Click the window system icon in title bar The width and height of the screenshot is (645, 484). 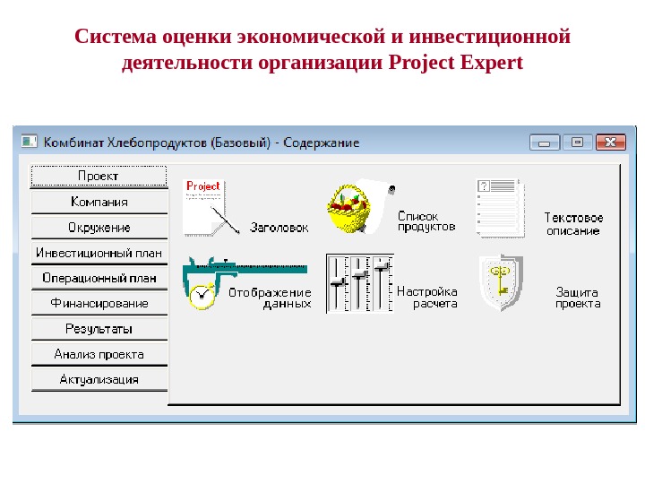(30, 142)
